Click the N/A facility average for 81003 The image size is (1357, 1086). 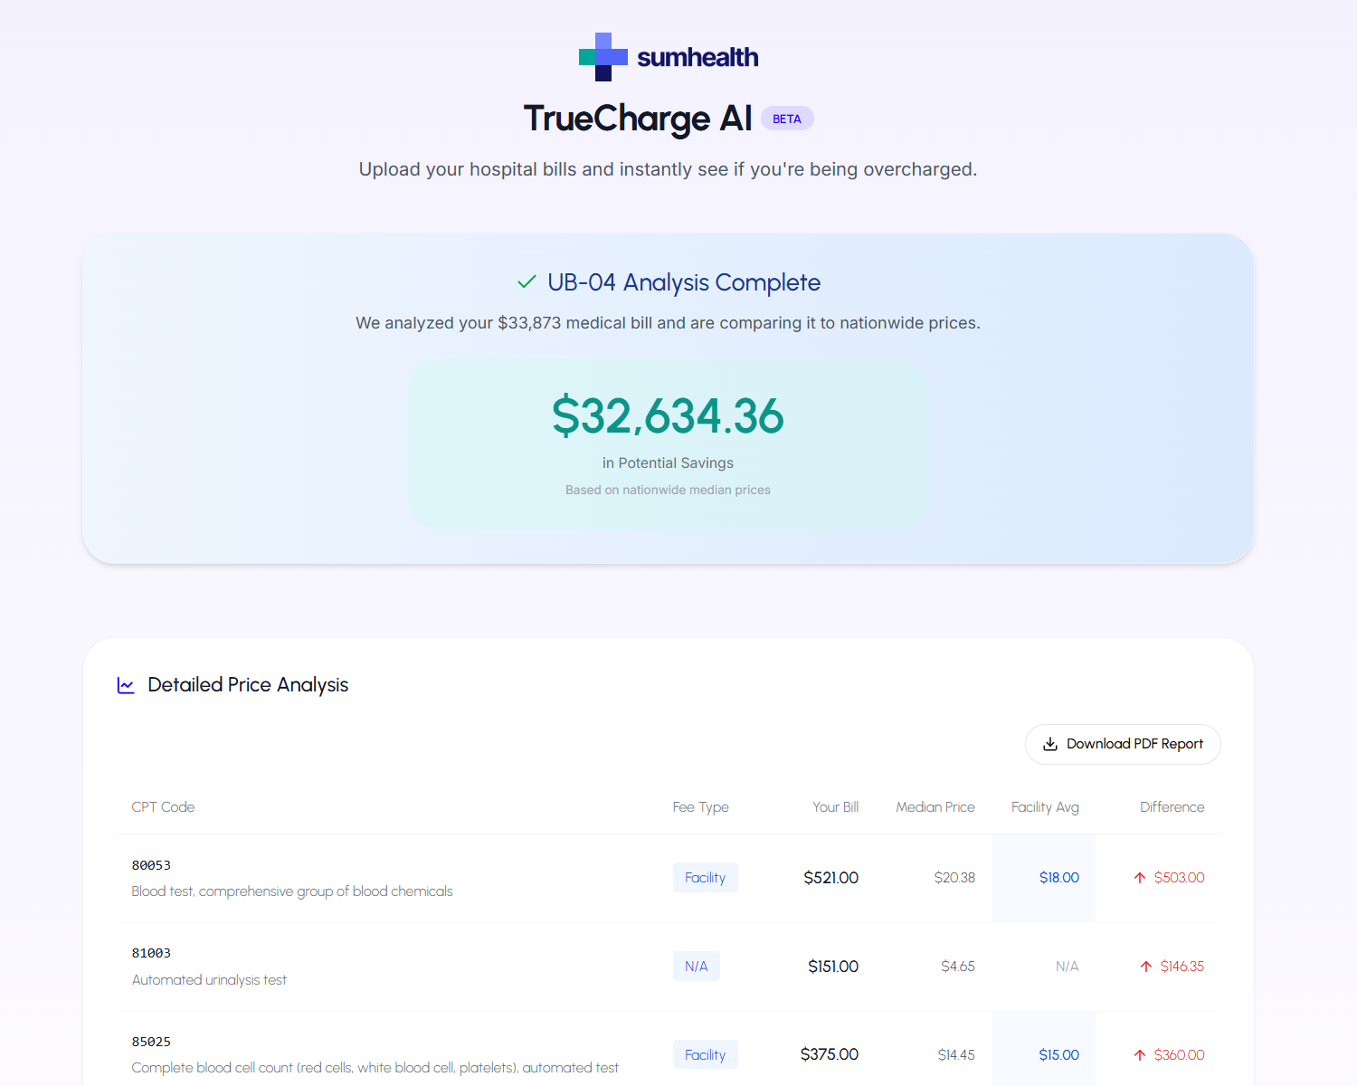click(x=1068, y=967)
